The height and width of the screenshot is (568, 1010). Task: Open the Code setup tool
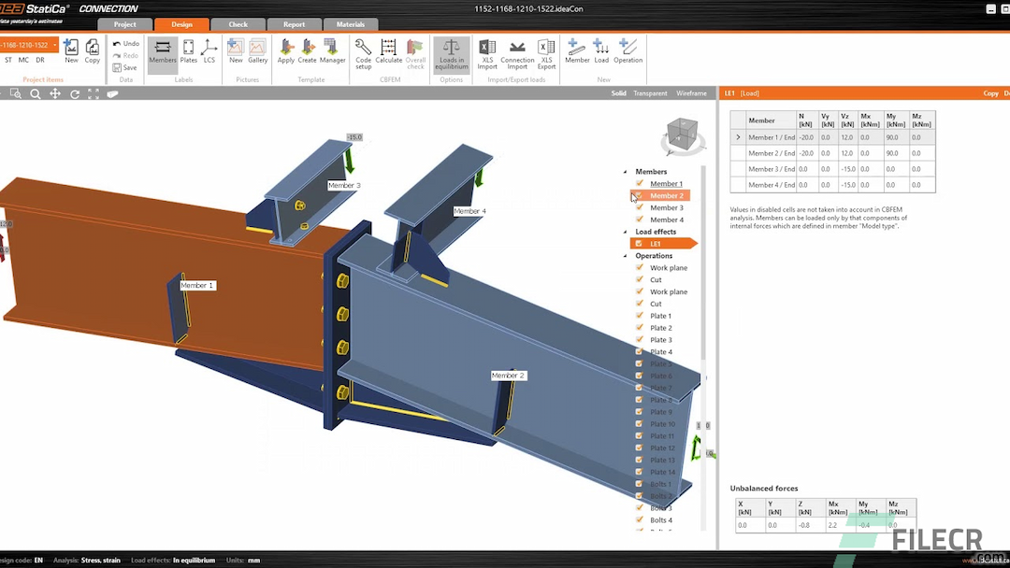pyautogui.click(x=363, y=54)
